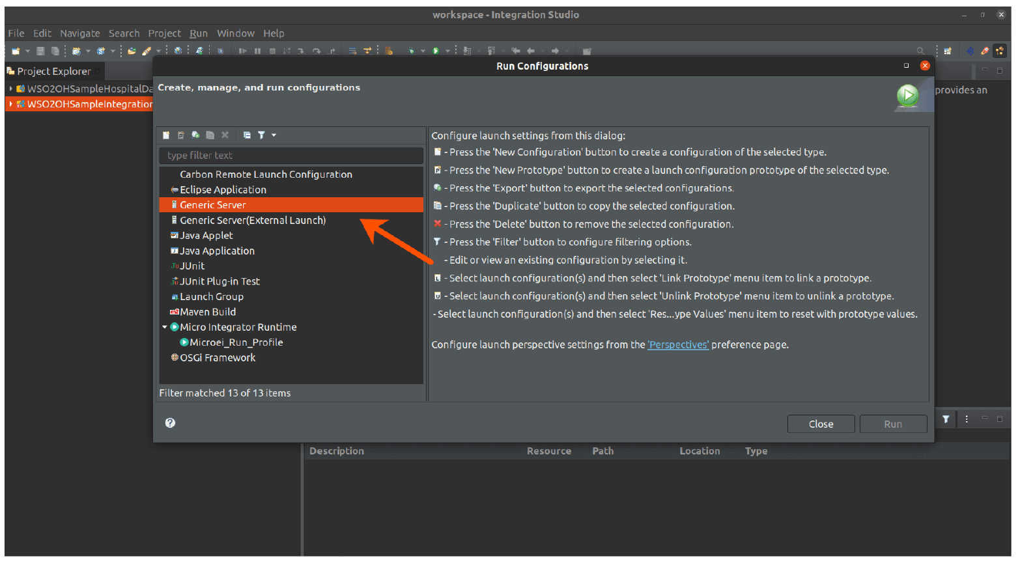Select Carbon Remote Launch Configuration
The width and height of the screenshot is (1018, 569).
click(266, 174)
